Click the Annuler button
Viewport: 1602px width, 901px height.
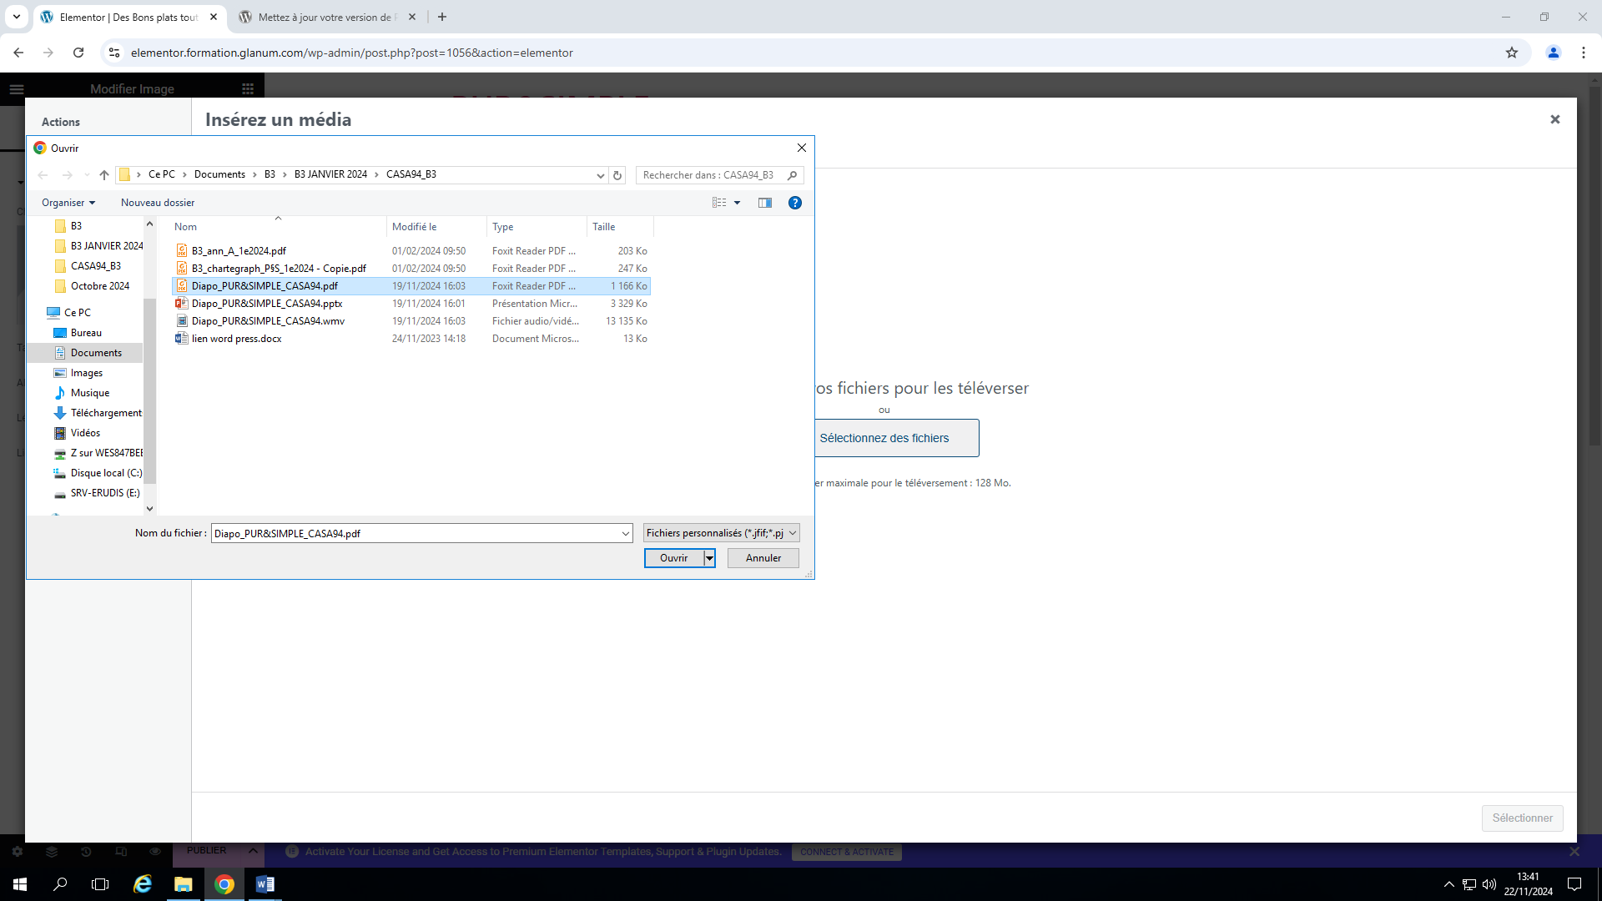point(763,558)
